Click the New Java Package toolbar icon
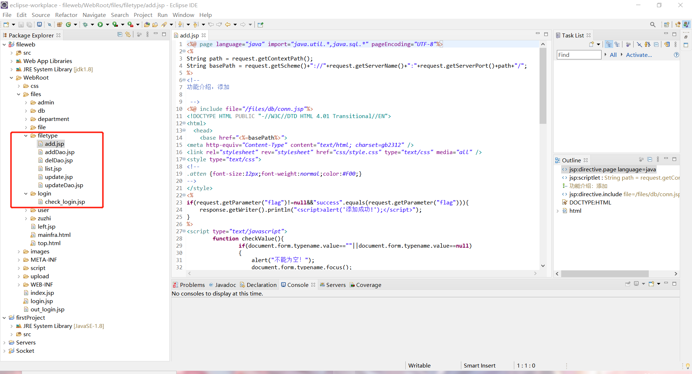692x374 pixels. 59,24
